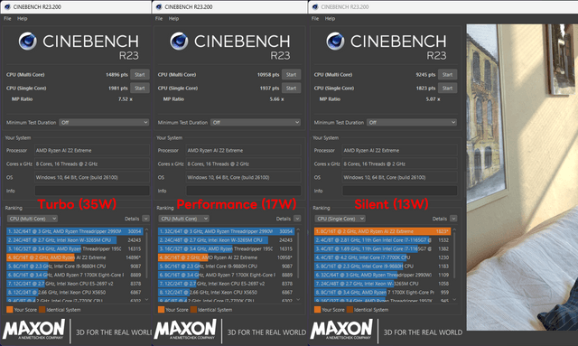Viewport: 578px width, 346px height.
Task: Open the File menu in the right window
Action: pyautogui.click(x=315, y=18)
